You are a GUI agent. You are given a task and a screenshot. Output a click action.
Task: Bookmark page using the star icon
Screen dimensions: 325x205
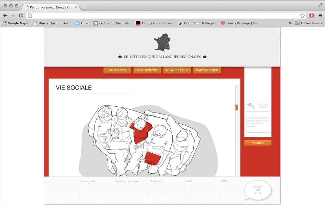(302, 16)
